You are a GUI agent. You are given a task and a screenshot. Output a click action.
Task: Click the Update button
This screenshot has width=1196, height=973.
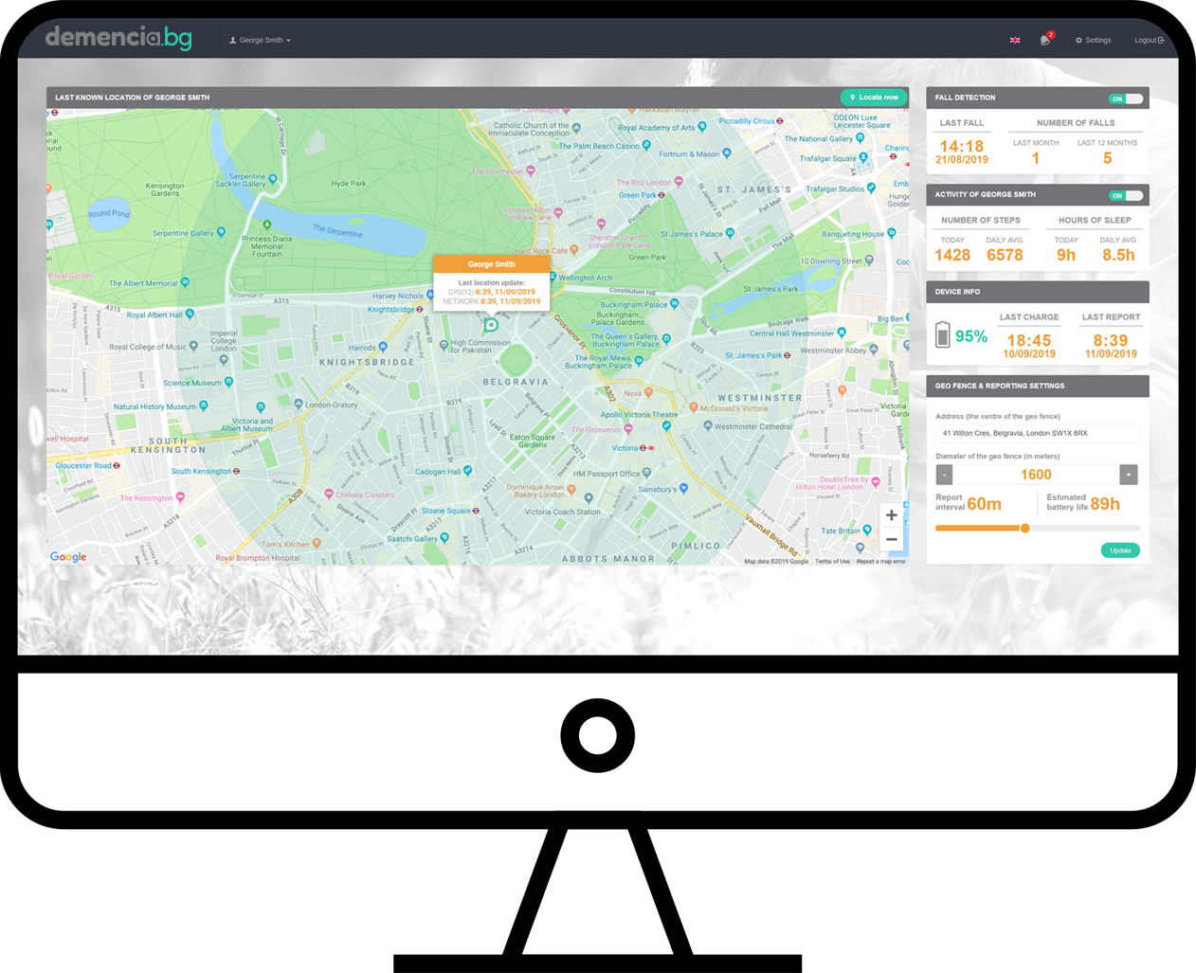tap(1119, 550)
